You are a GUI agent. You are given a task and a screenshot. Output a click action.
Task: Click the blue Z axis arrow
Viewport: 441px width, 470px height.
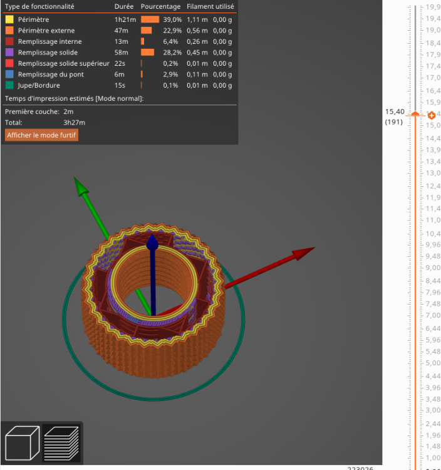153,274
